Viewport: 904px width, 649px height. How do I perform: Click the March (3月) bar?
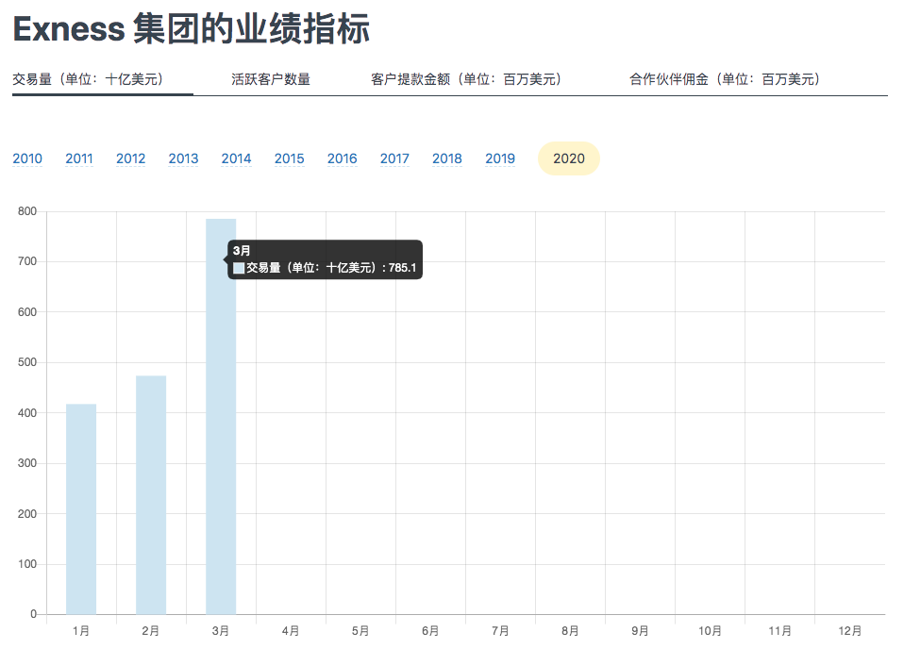(x=221, y=424)
